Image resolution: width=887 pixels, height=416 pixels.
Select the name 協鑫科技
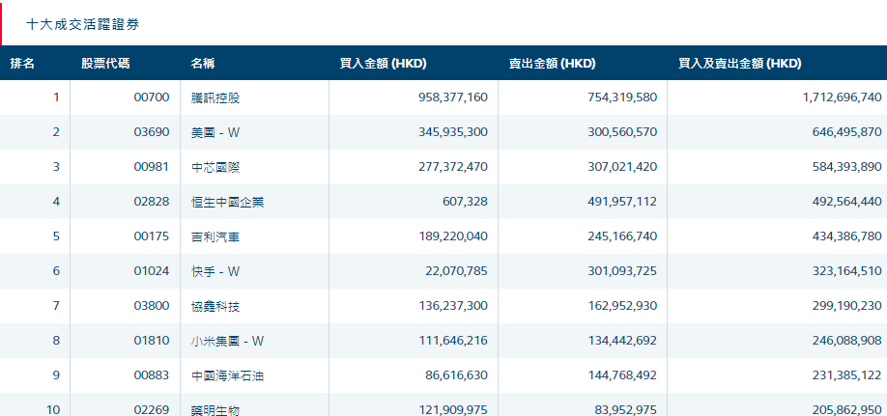click(x=215, y=307)
